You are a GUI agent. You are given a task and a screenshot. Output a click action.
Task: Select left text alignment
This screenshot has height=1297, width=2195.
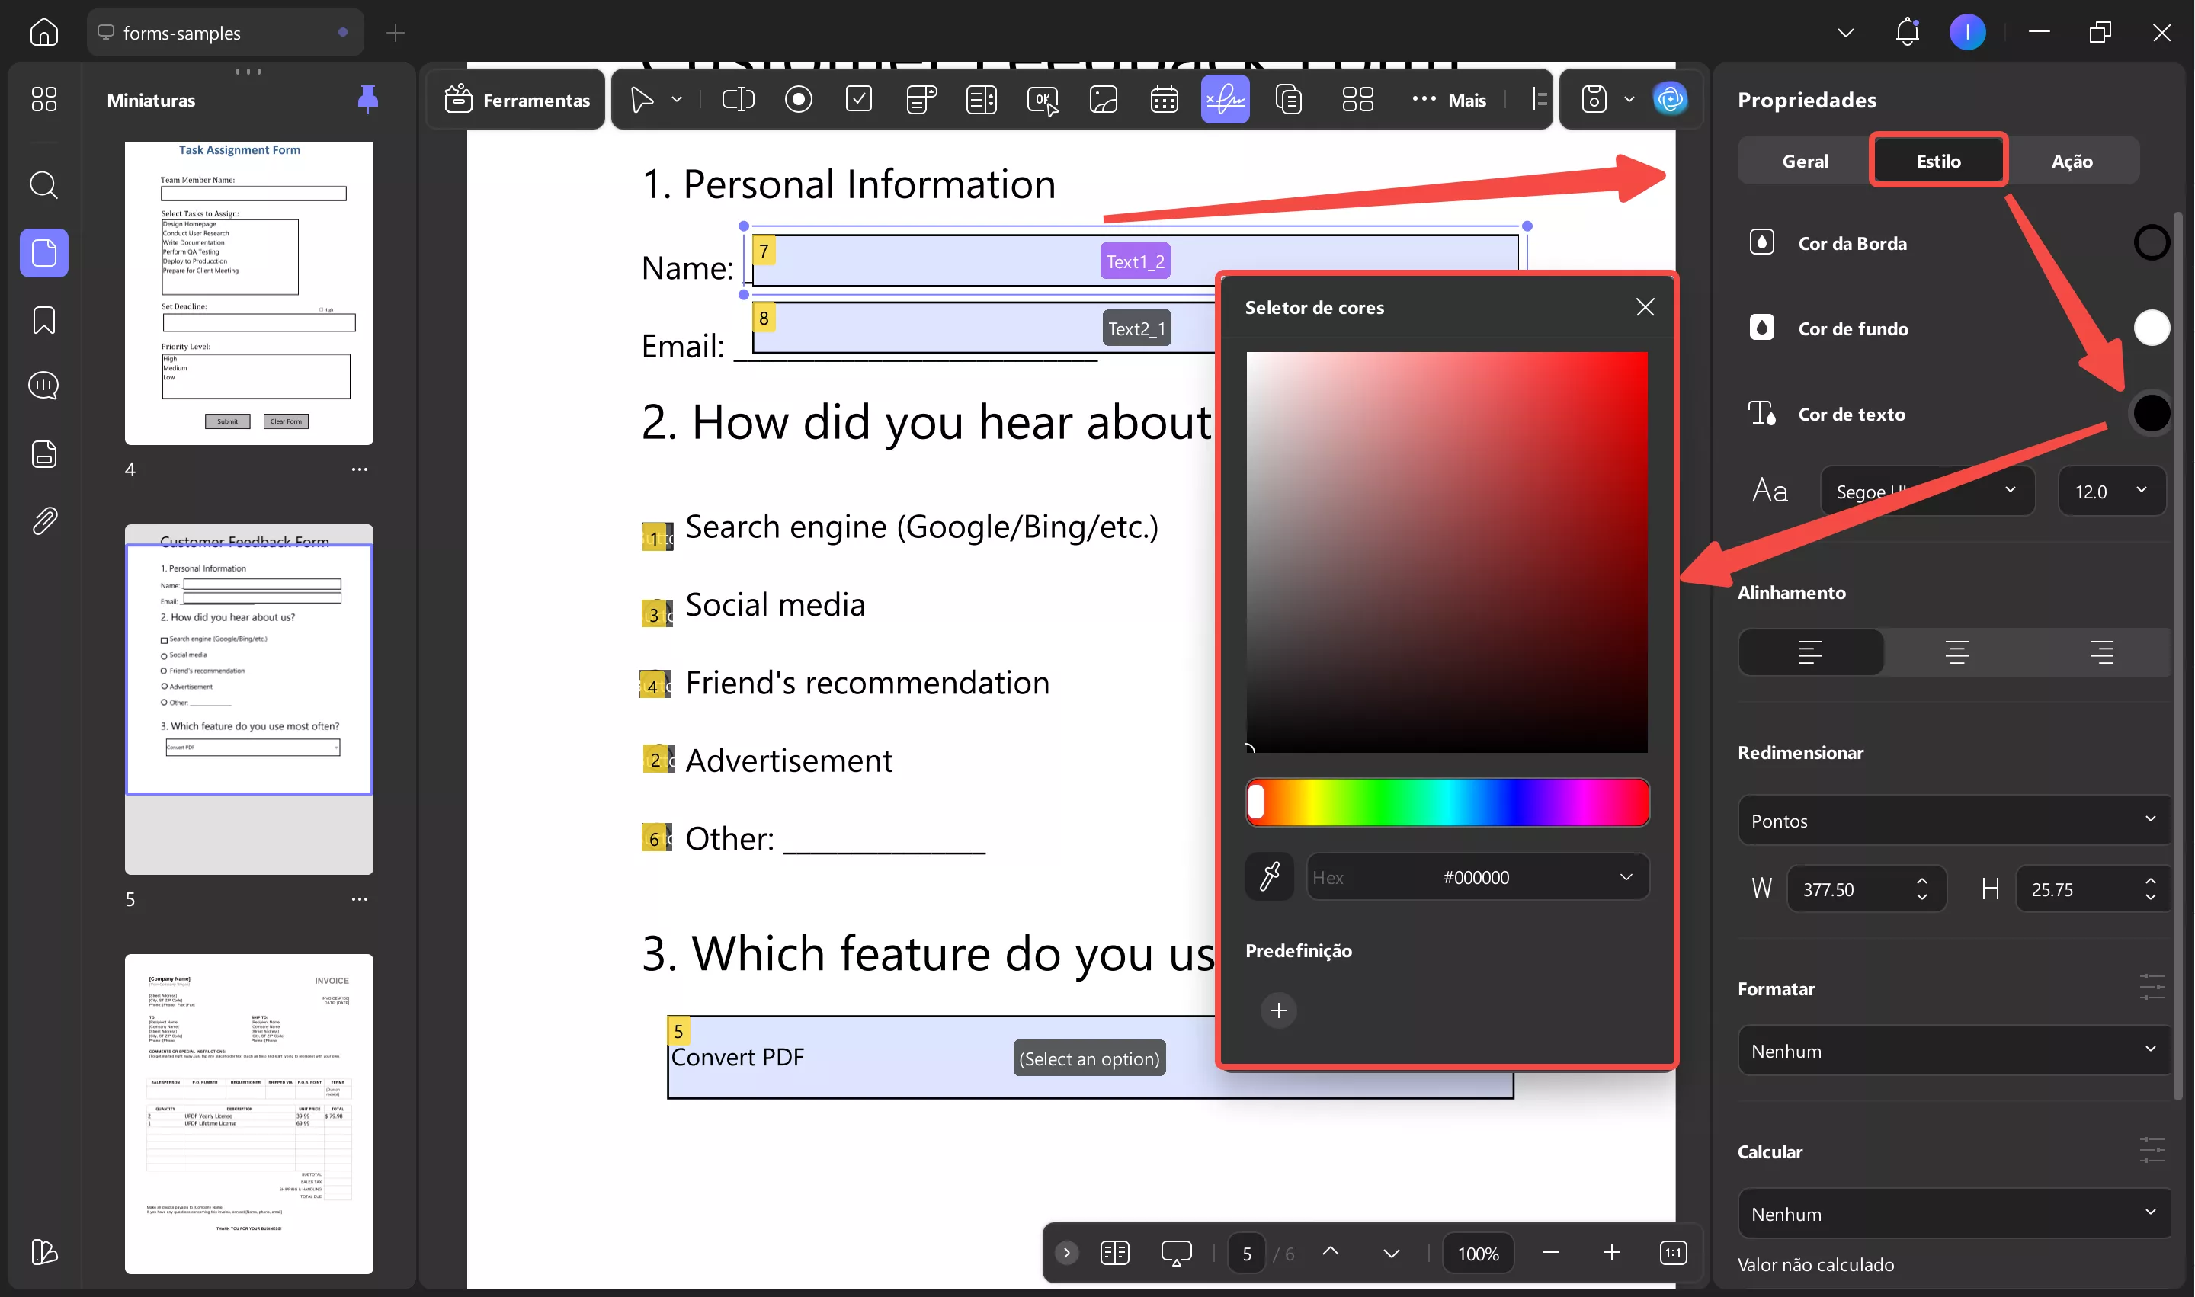point(1810,652)
